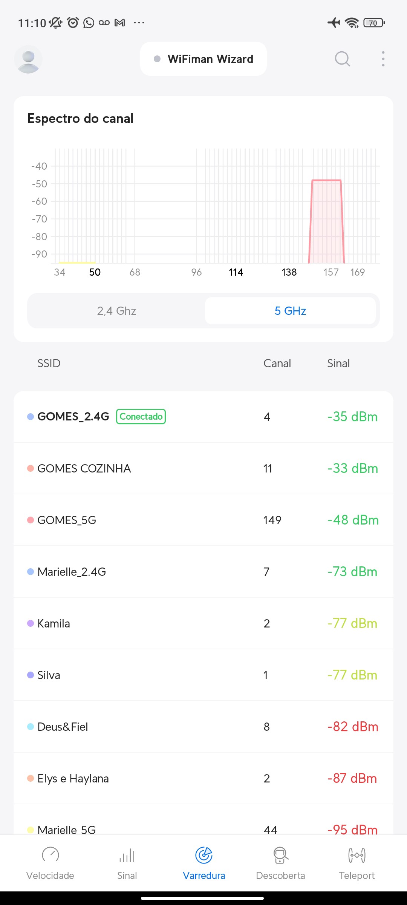Select the Deus&Fiel network entry

[x=203, y=727]
